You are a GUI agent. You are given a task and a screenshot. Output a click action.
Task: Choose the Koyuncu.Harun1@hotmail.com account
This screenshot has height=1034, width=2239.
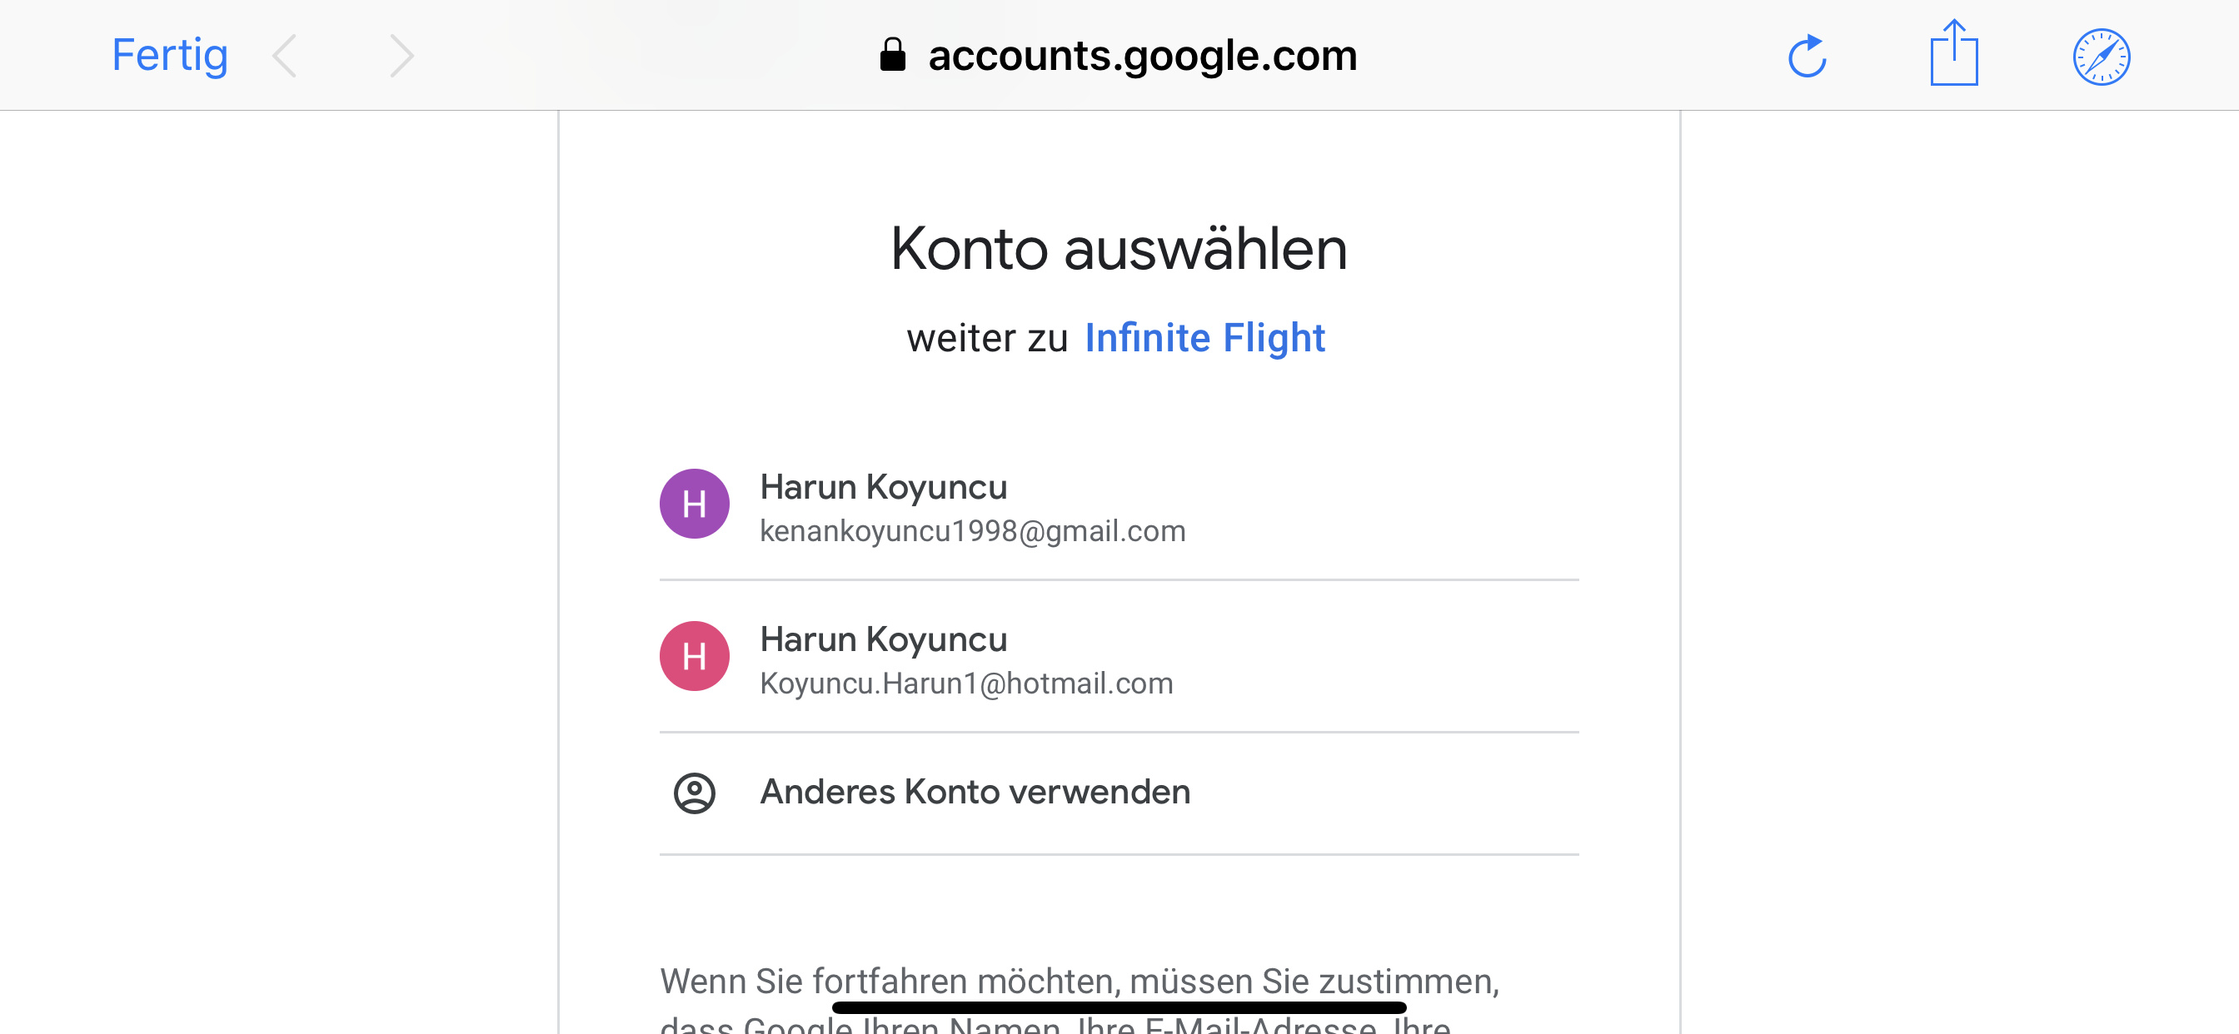pos(965,684)
